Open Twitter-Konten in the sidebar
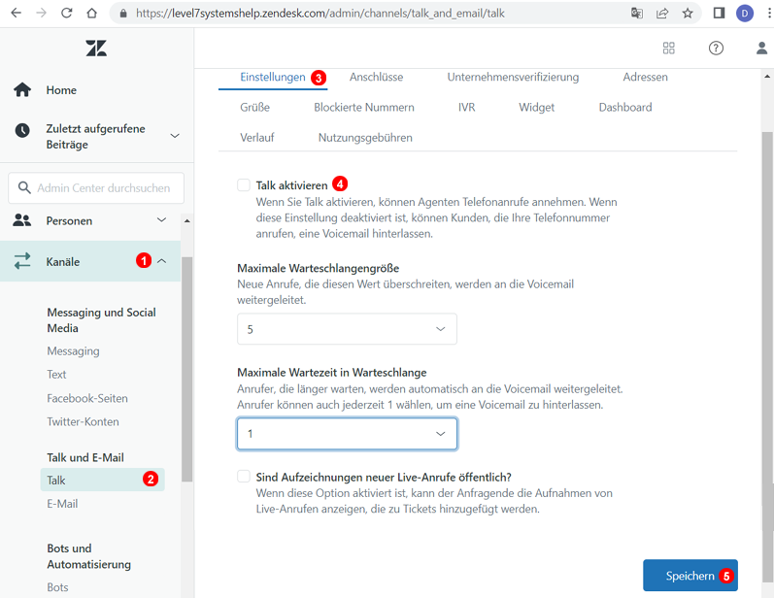This screenshot has height=598, width=774. (83, 422)
